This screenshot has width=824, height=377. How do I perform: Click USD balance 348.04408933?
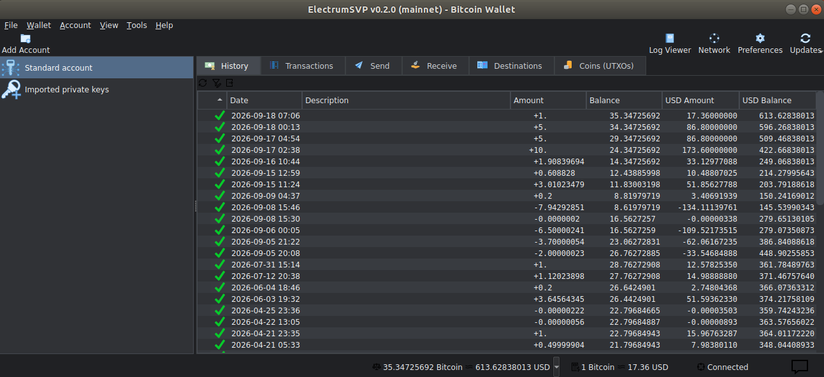(786, 345)
